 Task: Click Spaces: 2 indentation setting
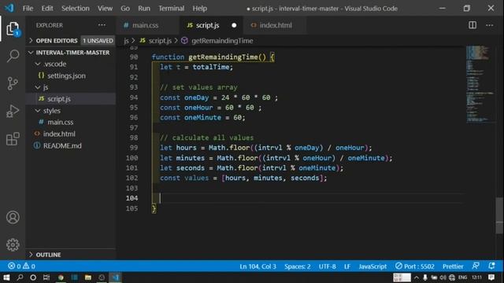[x=298, y=266]
